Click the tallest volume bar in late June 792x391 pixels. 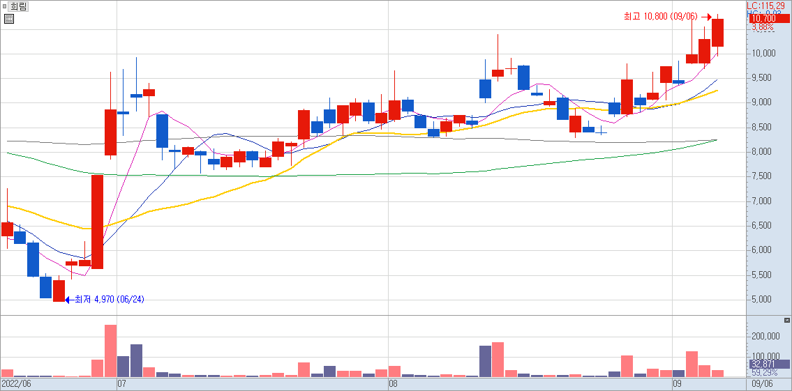[111, 351]
